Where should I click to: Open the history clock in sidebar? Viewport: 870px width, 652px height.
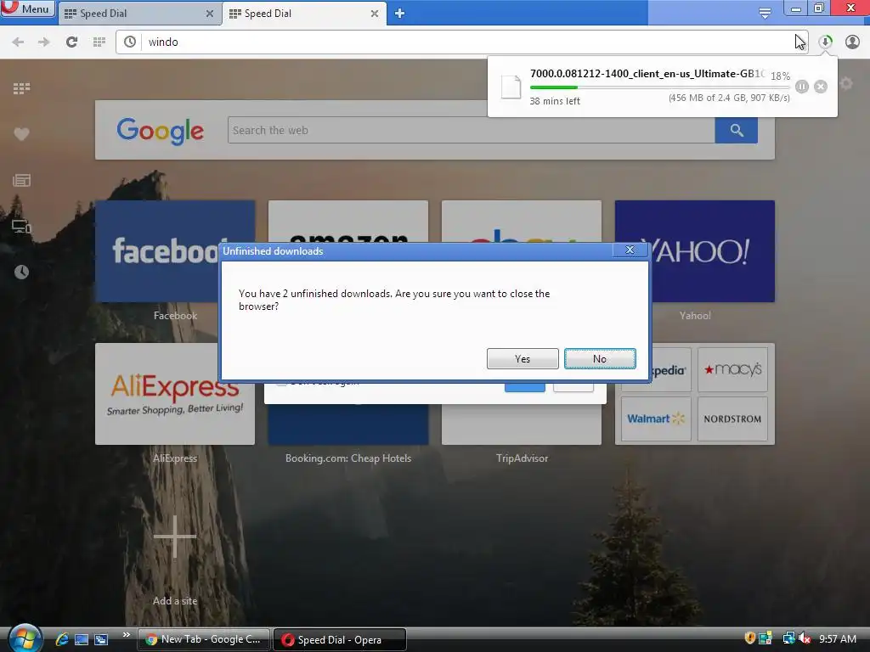21,273
